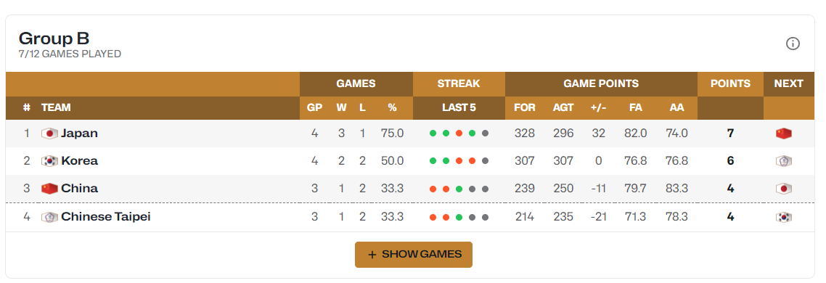Click the China flag beside team name

coord(49,189)
